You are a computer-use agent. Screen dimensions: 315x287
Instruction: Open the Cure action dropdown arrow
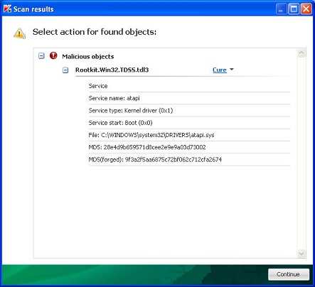pyautogui.click(x=232, y=70)
